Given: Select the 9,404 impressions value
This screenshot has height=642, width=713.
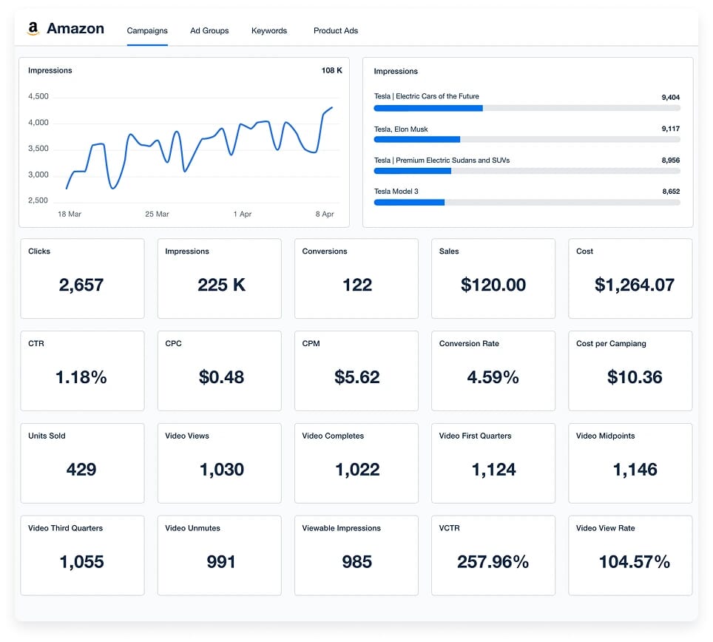Looking at the screenshot, I should pyautogui.click(x=670, y=98).
